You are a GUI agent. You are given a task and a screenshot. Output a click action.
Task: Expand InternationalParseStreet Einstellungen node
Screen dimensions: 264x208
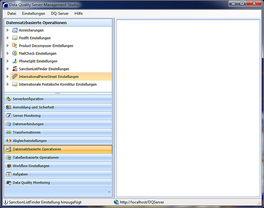coord(7,76)
